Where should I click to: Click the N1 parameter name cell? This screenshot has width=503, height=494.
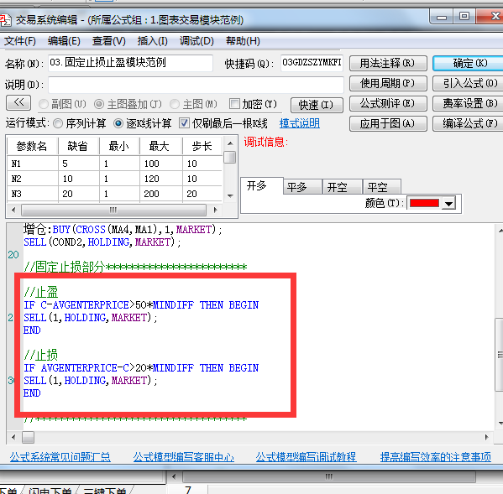pos(33,164)
